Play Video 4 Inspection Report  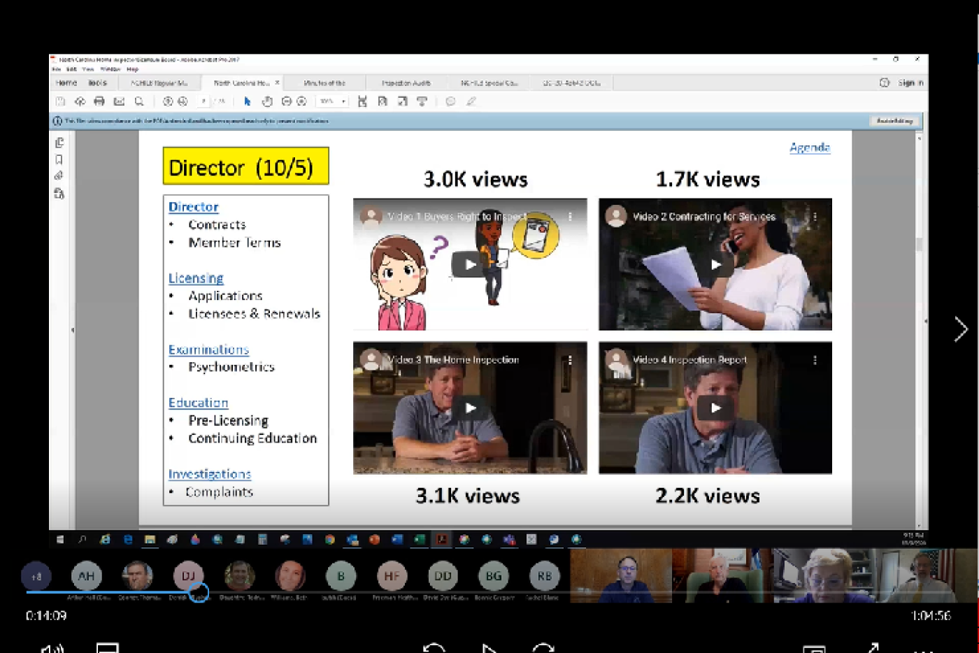pos(715,408)
